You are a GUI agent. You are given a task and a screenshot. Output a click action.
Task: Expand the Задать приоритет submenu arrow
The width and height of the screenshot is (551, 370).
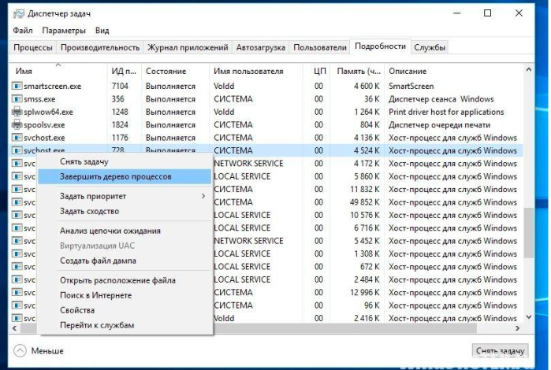pyautogui.click(x=203, y=196)
